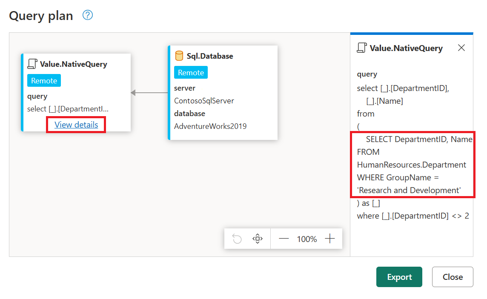Click the highlighted SELECT statement in details pane
The image size is (487, 299).
pos(412,164)
